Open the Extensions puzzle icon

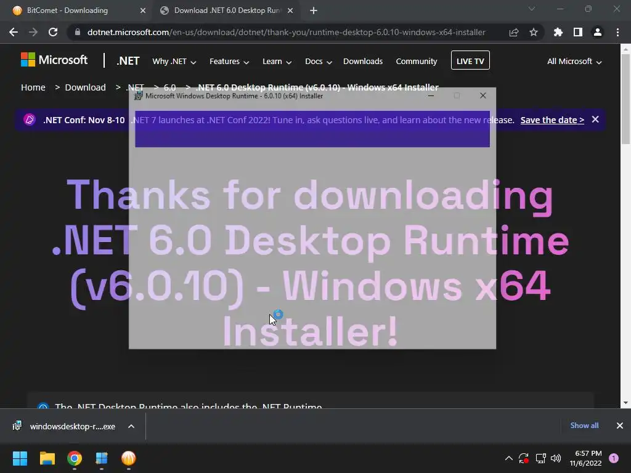coord(558,32)
